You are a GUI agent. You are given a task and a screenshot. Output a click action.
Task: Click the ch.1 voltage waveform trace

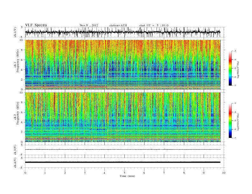click(x=122, y=32)
